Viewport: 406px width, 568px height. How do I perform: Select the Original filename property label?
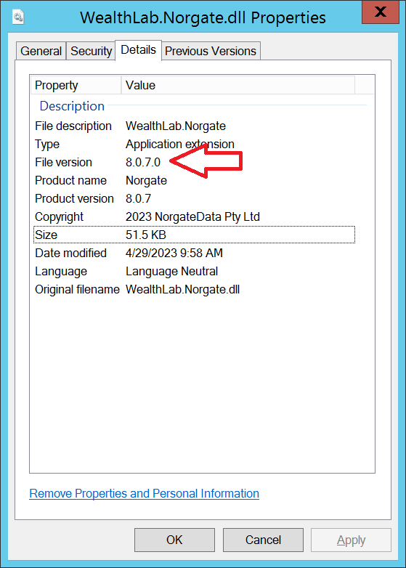click(x=77, y=289)
